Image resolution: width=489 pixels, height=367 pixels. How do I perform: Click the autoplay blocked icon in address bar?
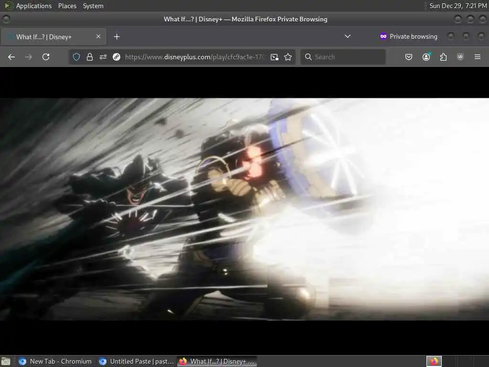click(117, 57)
